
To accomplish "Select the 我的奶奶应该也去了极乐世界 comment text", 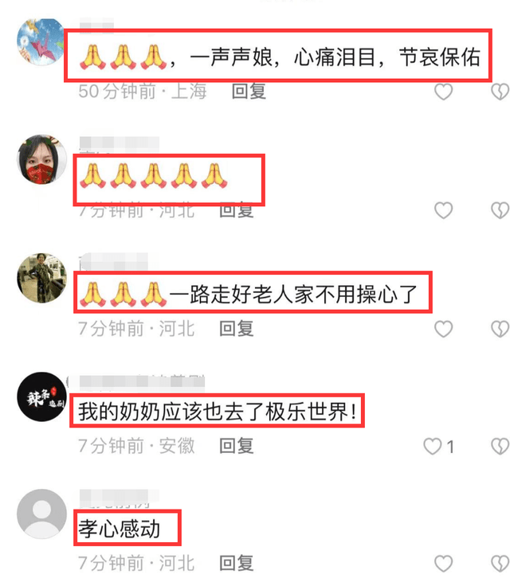I will click(218, 412).
